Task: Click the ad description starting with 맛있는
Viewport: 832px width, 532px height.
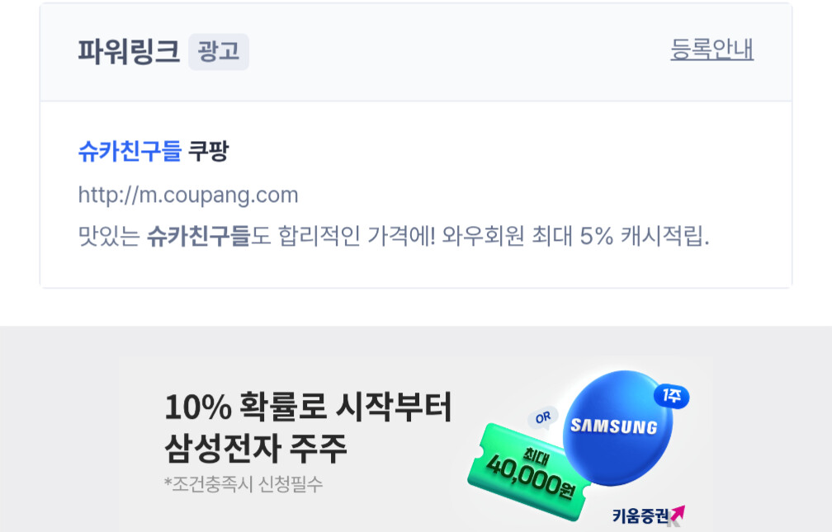Action: (393, 236)
